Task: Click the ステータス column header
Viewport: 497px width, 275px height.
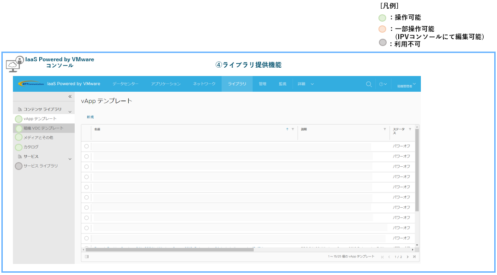Action: click(x=399, y=131)
